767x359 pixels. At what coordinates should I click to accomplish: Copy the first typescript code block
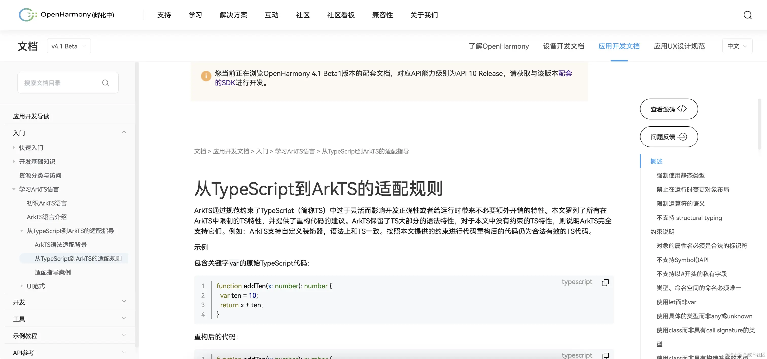point(605,282)
